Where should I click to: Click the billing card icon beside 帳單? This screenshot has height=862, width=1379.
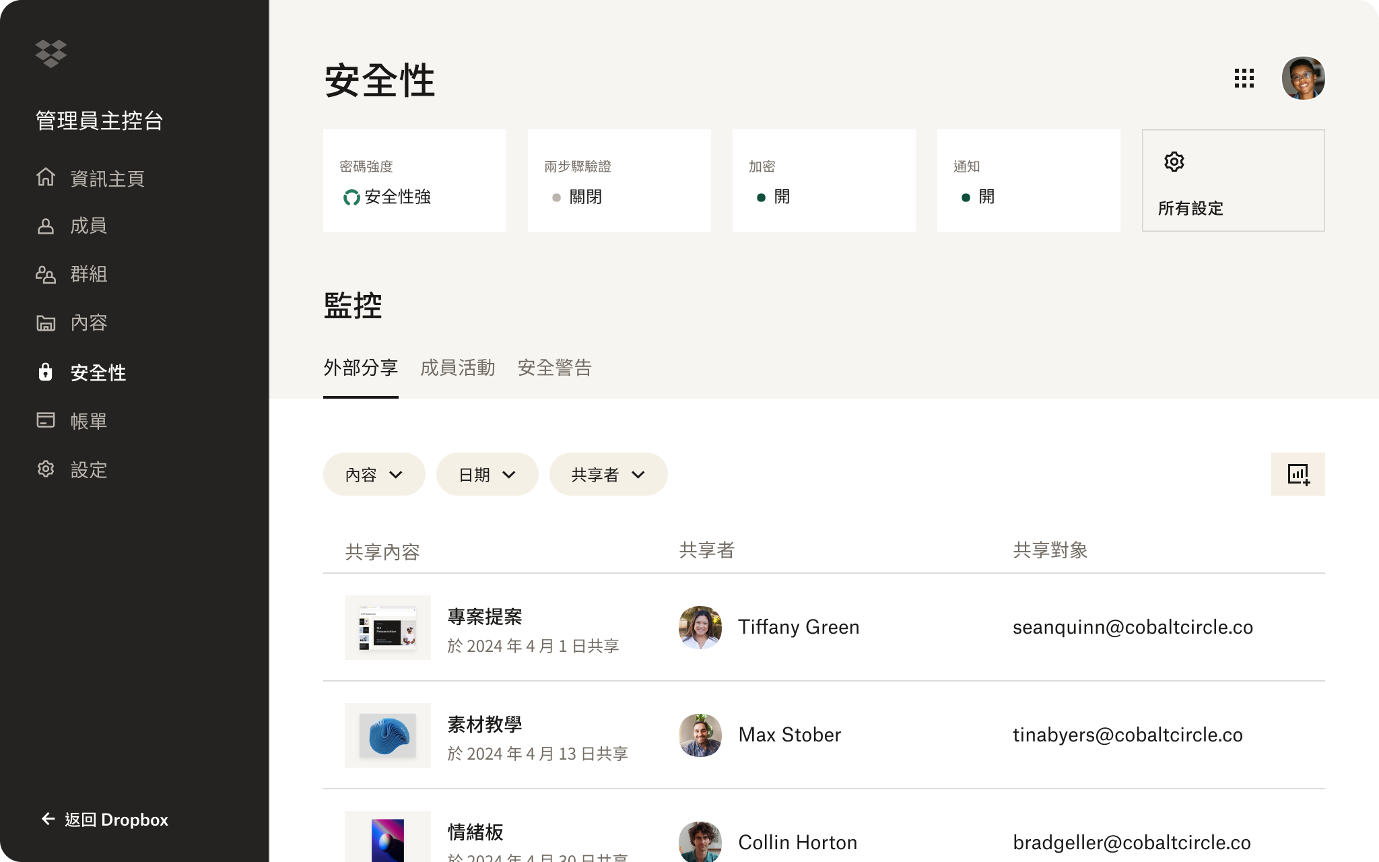[x=46, y=420]
